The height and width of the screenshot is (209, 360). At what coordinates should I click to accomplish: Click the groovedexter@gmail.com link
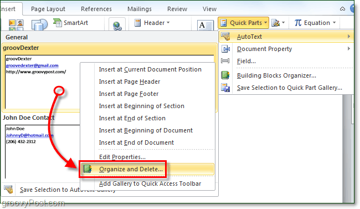tap(32, 65)
